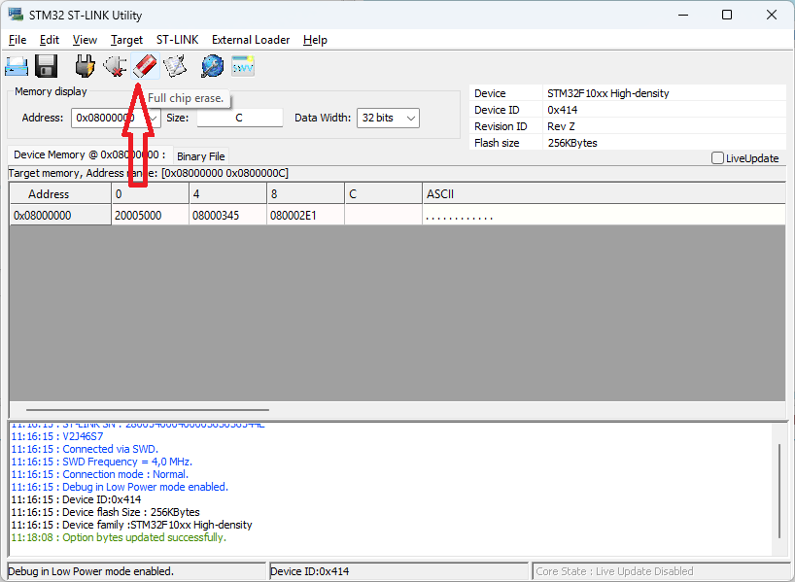Close the ST-LINK Utility window

click(x=771, y=15)
